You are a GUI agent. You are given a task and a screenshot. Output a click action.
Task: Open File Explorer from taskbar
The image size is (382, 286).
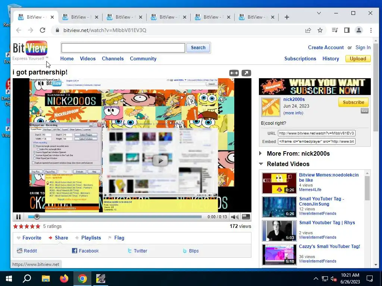tap(46, 279)
